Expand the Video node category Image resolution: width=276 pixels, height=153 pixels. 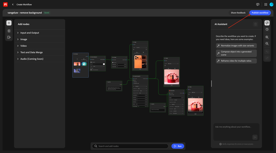pyautogui.click(x=40, y=46)
